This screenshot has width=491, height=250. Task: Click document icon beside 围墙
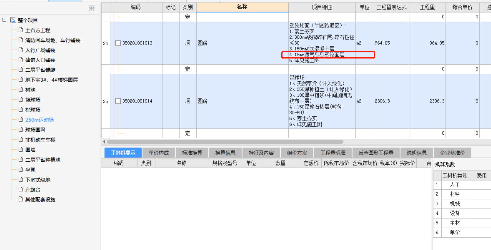point(21,150)
